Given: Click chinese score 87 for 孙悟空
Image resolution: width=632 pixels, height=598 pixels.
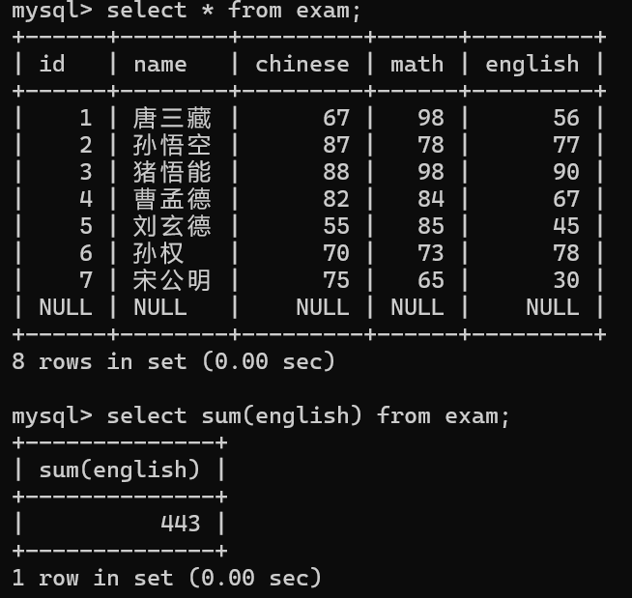Looking at the screenshot, I should [x=336, y=145].
